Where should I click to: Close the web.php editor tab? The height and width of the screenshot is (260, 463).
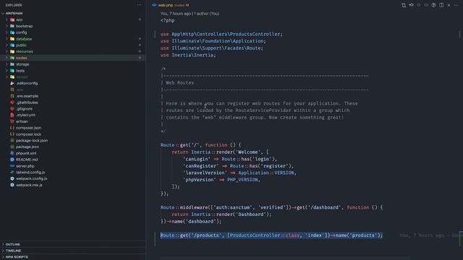[x=449, y=5]
